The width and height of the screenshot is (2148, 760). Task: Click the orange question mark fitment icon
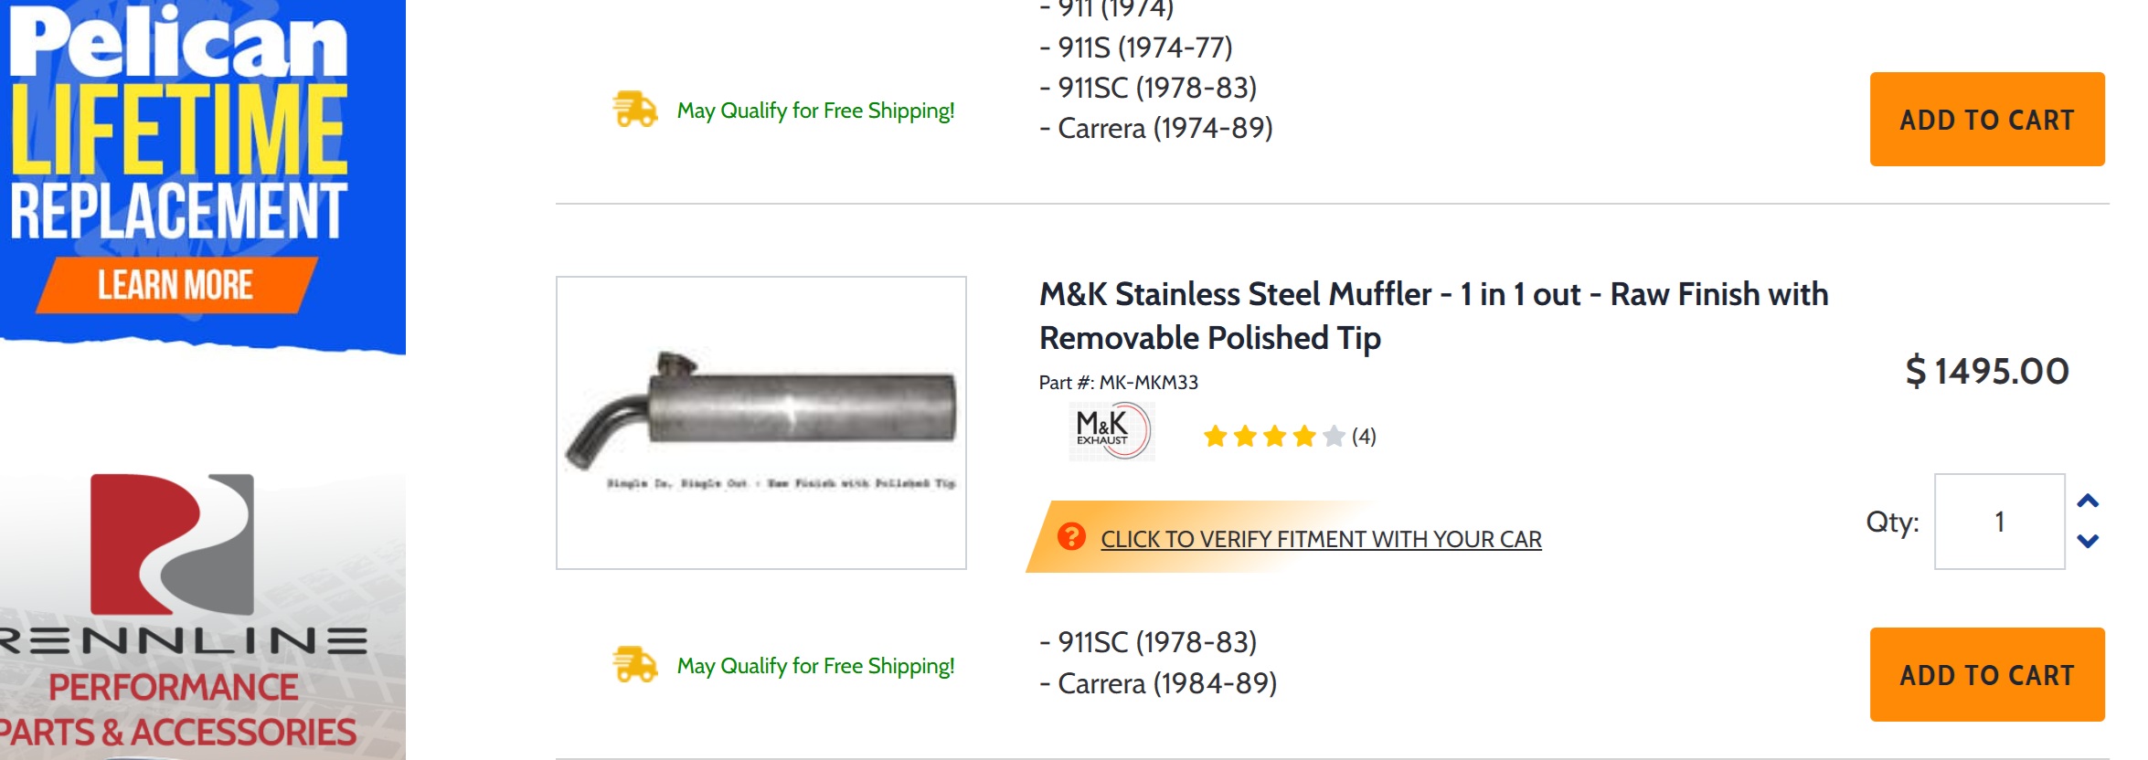[1071, 537]
